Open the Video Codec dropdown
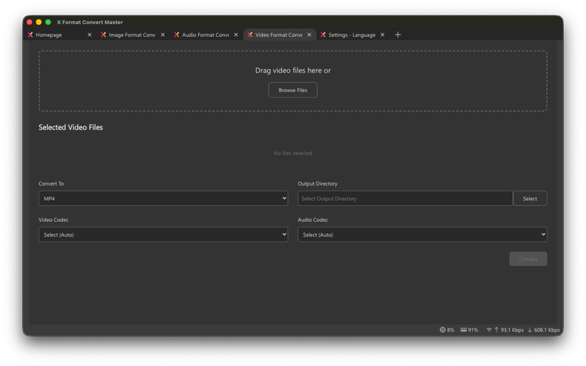The width and height of the screenshot is (586, 366). point(162,234)
